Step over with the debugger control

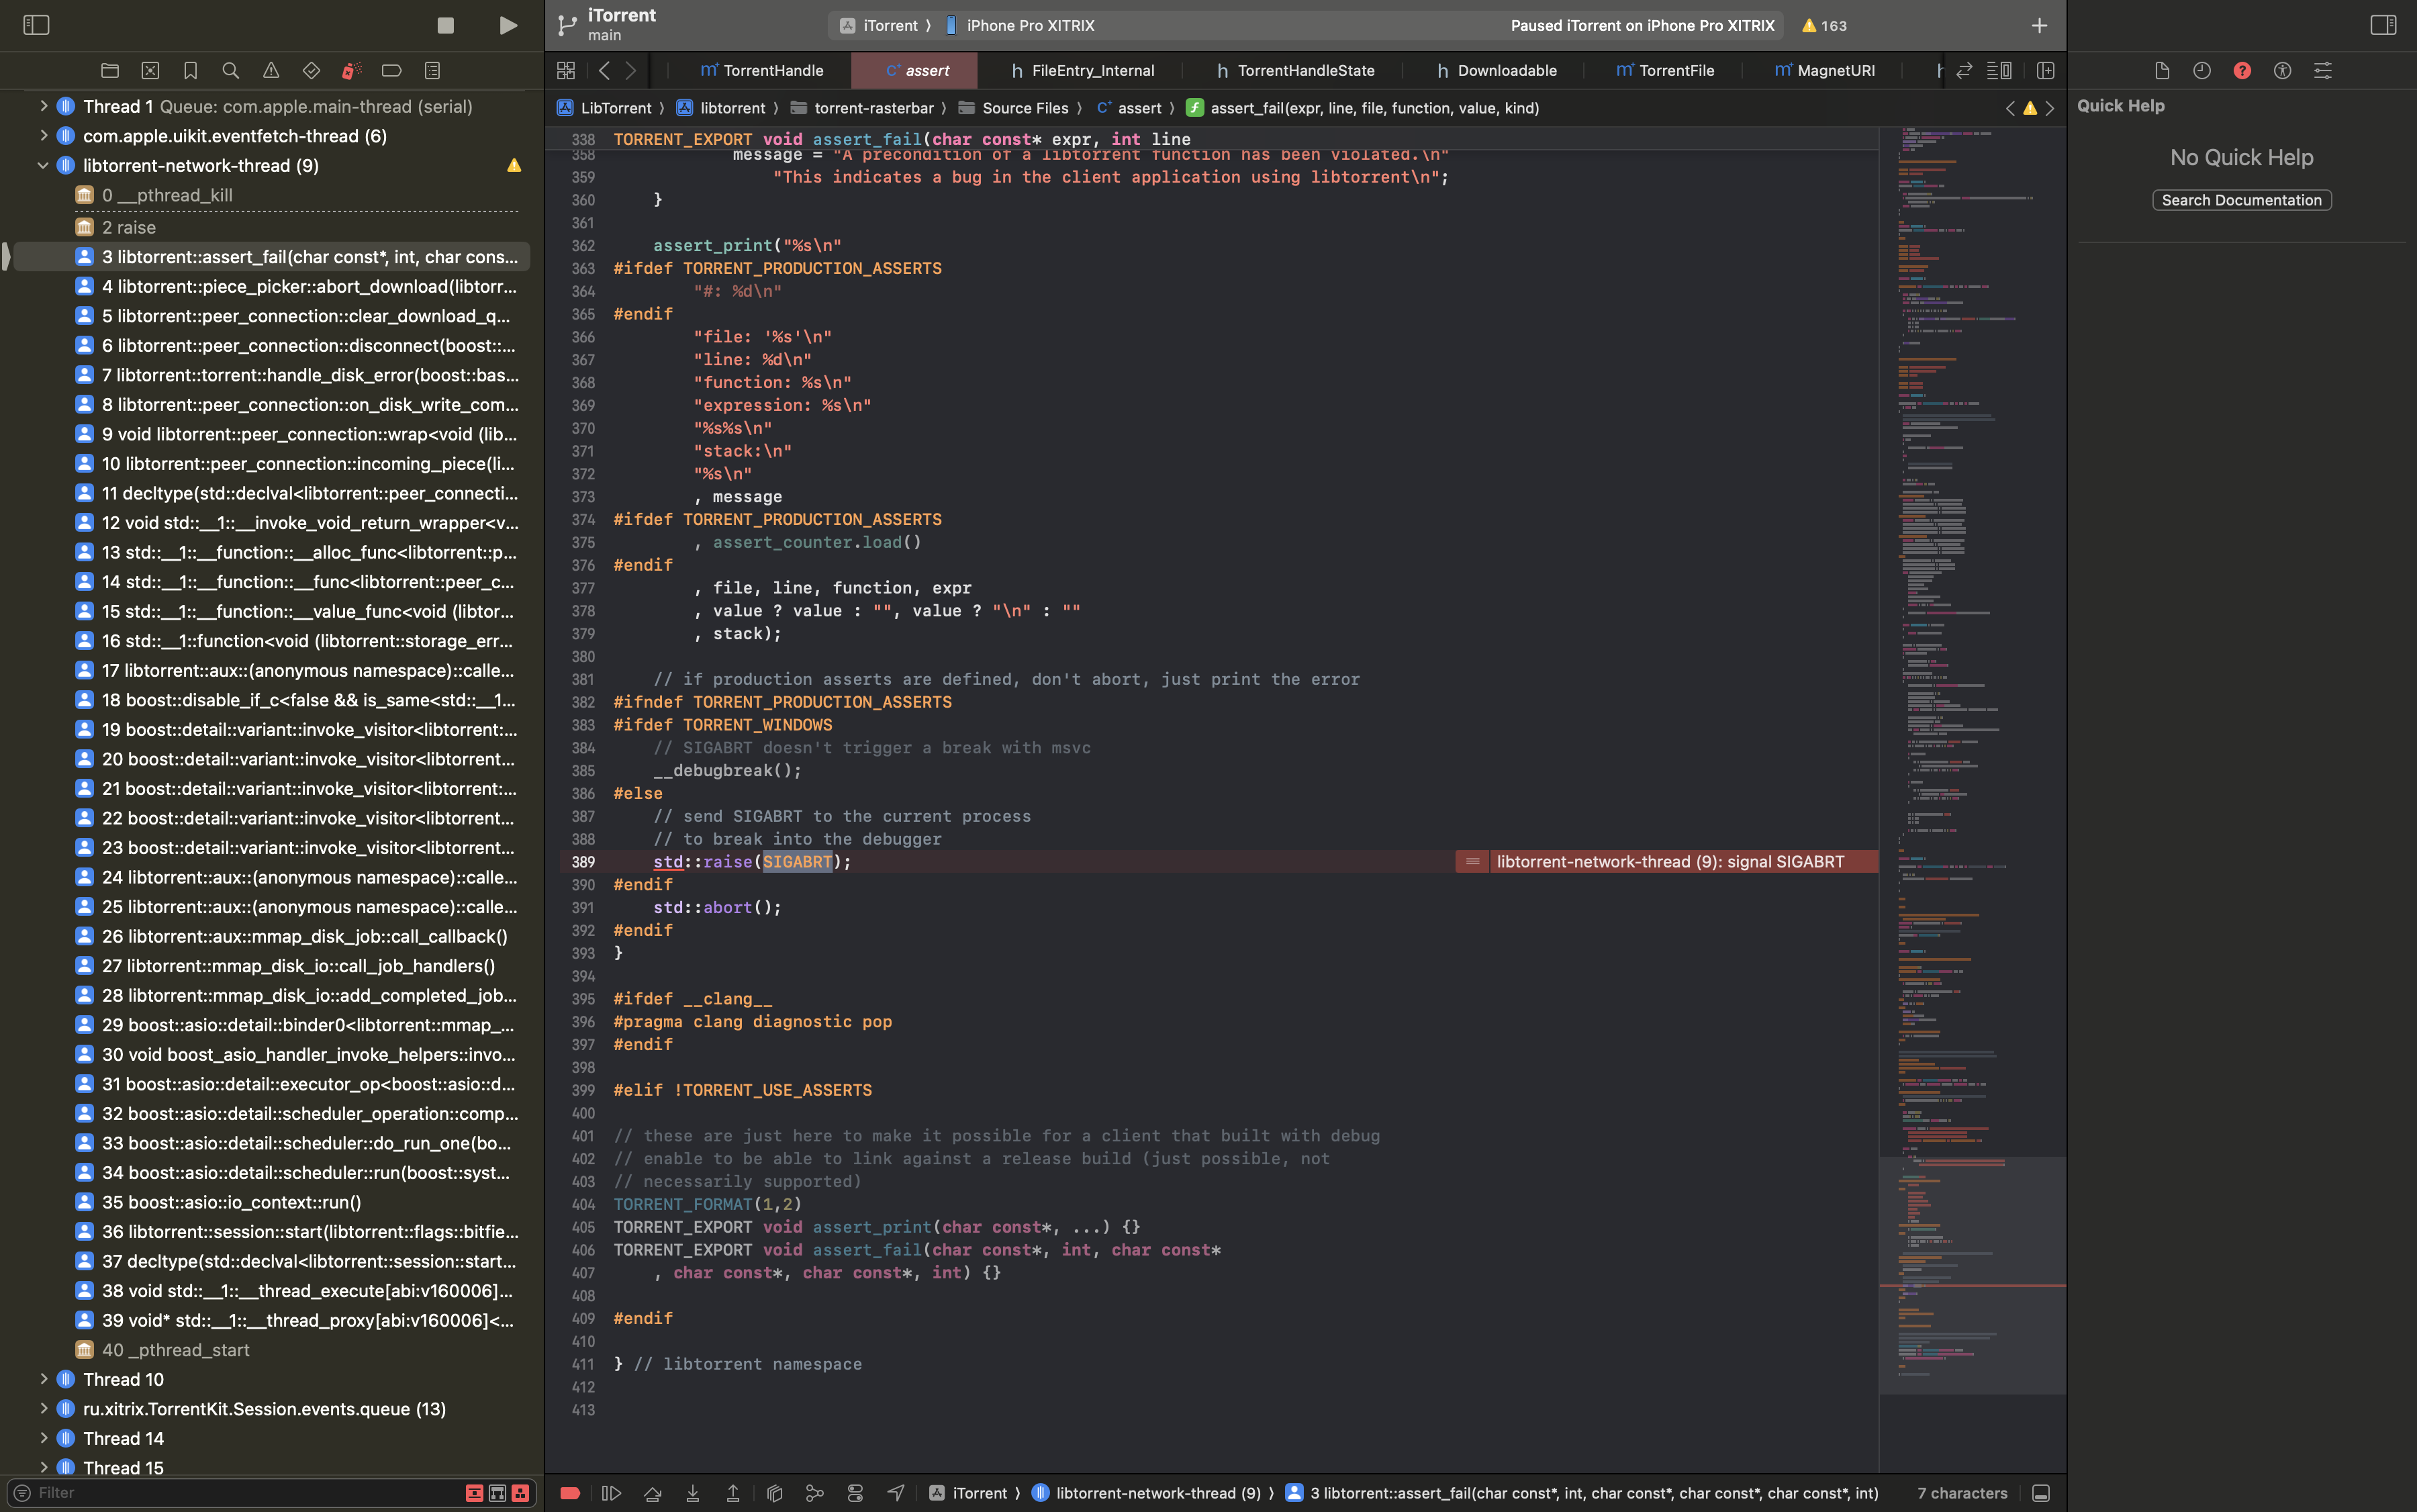653,1492
